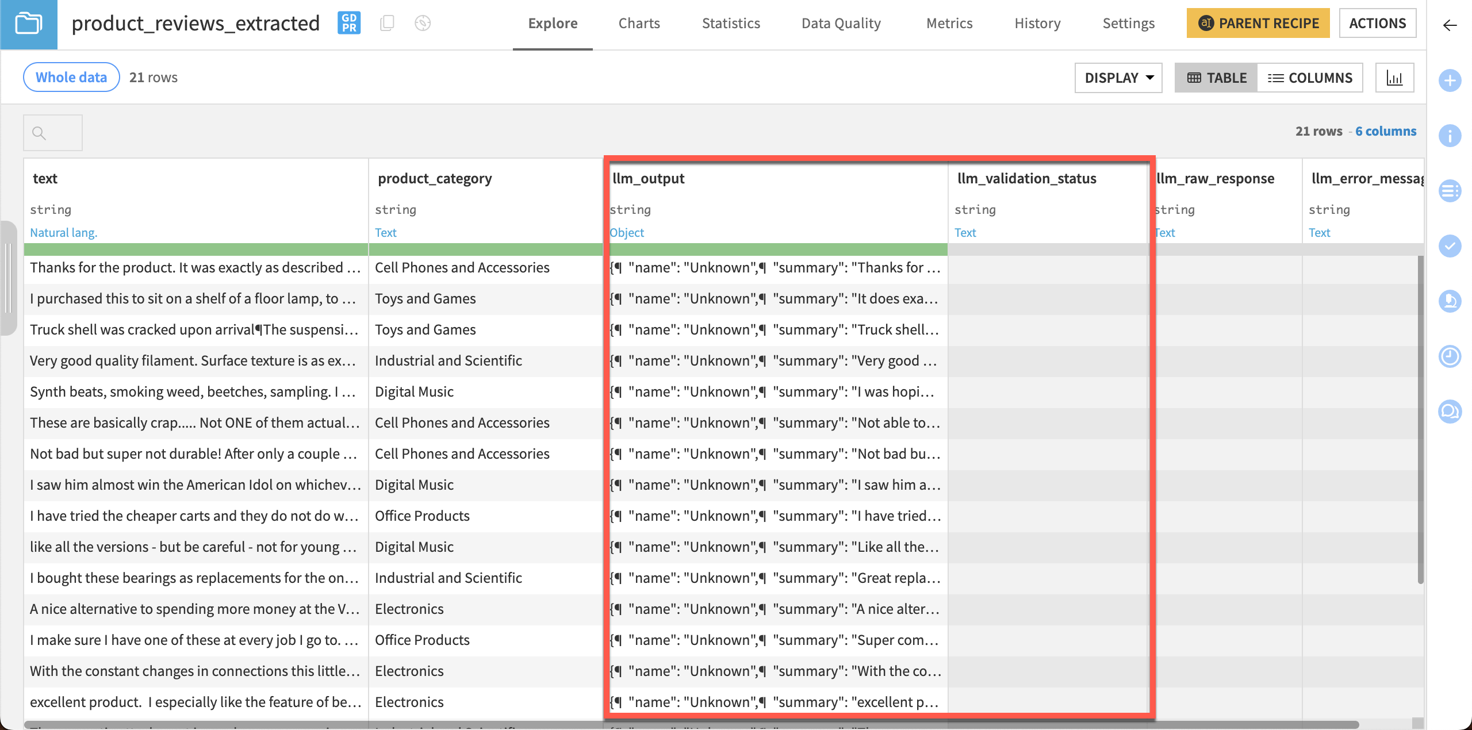Image resolution: width=1472 pixels, height=730 pixels.
Task: Click the search input field
Action: click(x=52, y=132)
